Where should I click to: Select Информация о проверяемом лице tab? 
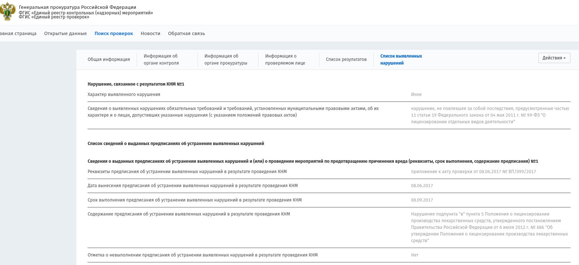(285, 59)
